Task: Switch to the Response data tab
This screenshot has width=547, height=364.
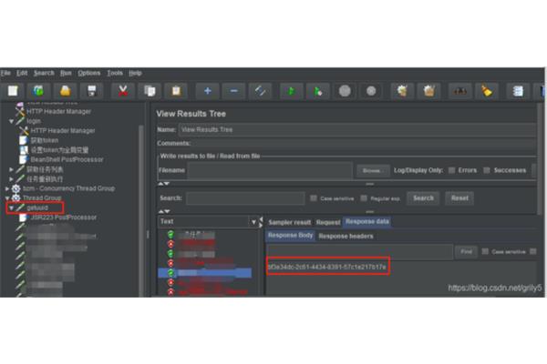Action: (x=367, y=222)
